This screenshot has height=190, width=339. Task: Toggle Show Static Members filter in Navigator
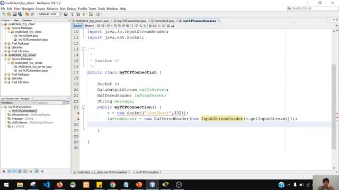(x=14, y=171)
